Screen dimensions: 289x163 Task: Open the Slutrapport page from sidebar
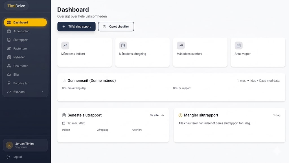25,40
